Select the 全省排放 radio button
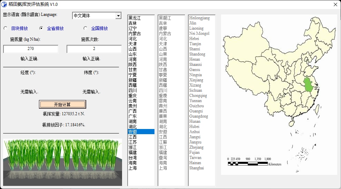 click(41, 28)
